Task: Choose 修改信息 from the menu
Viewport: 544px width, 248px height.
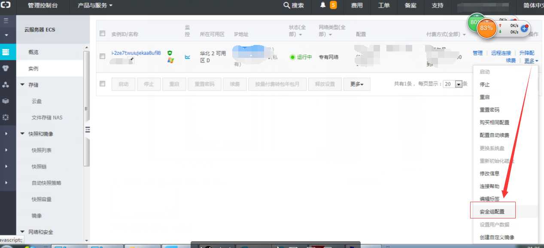Action: [x=489, y=173]
